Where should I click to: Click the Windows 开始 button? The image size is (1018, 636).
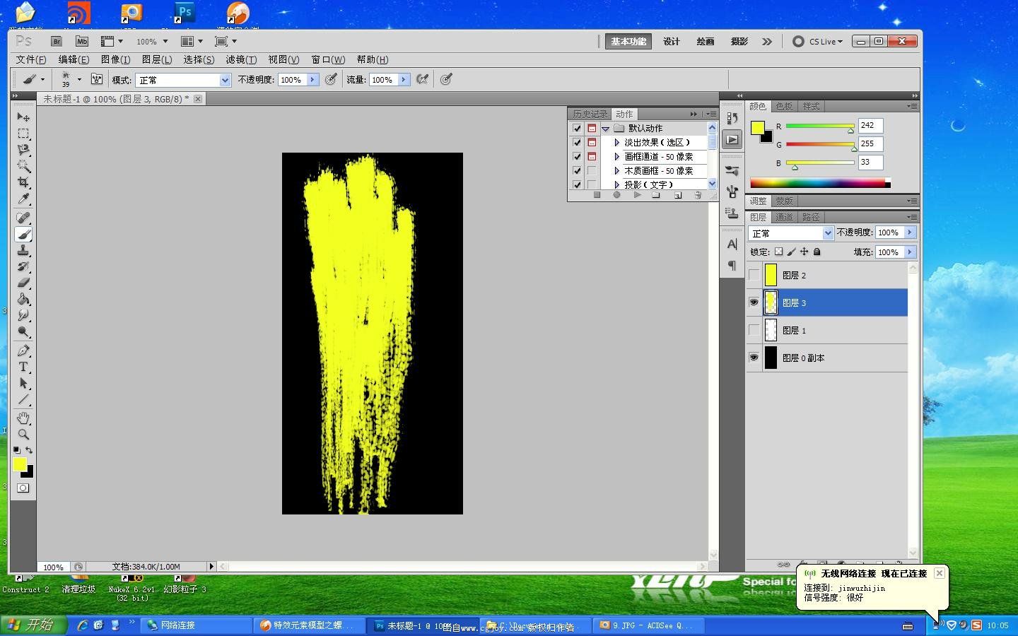coord(34,625)
